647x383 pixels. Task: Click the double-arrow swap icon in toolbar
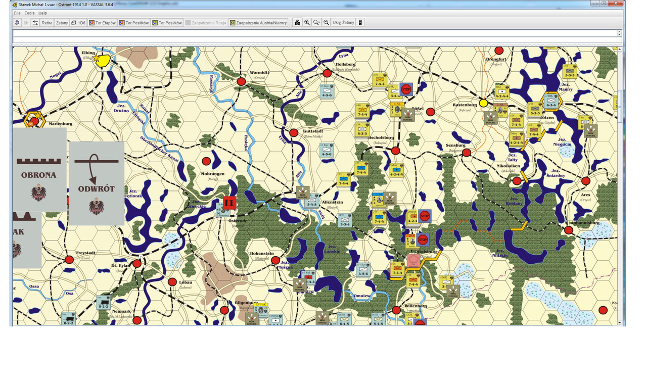35,23
